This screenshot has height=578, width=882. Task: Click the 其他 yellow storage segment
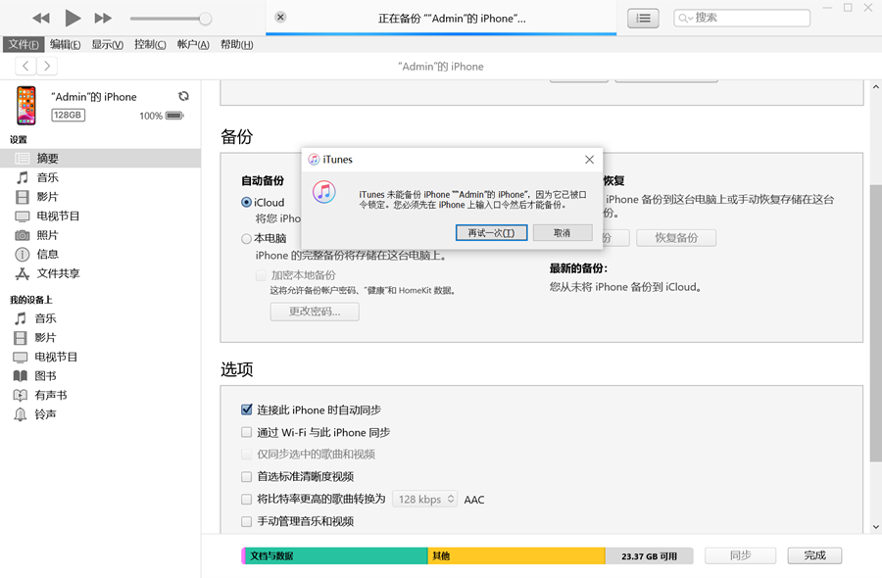click(516, 555)
